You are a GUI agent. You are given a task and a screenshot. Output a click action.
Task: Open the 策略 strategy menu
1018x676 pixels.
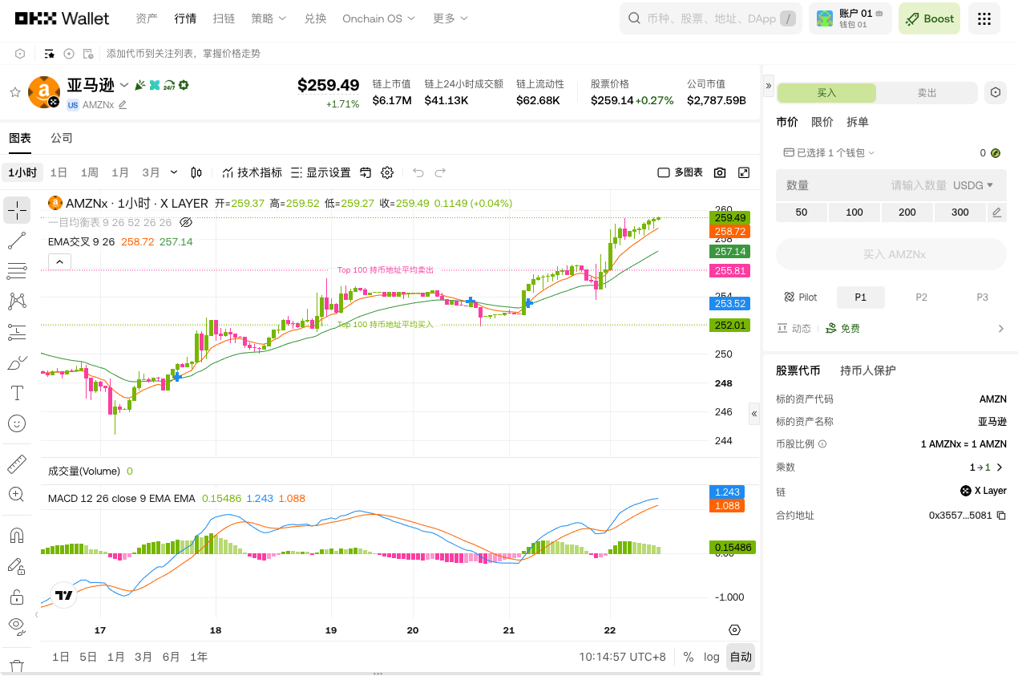click(267, 18)
